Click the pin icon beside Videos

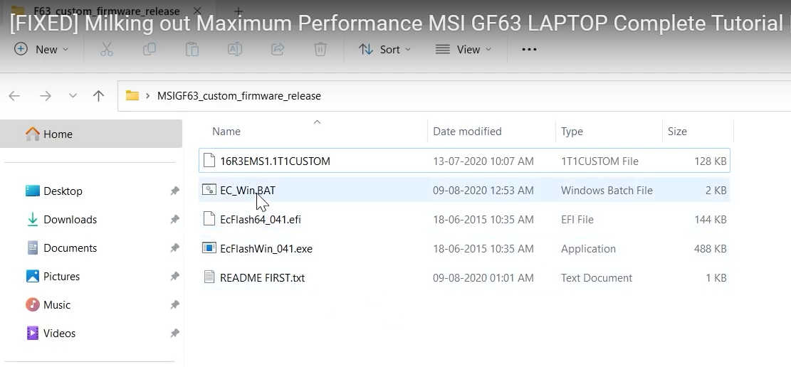(174, 334)
